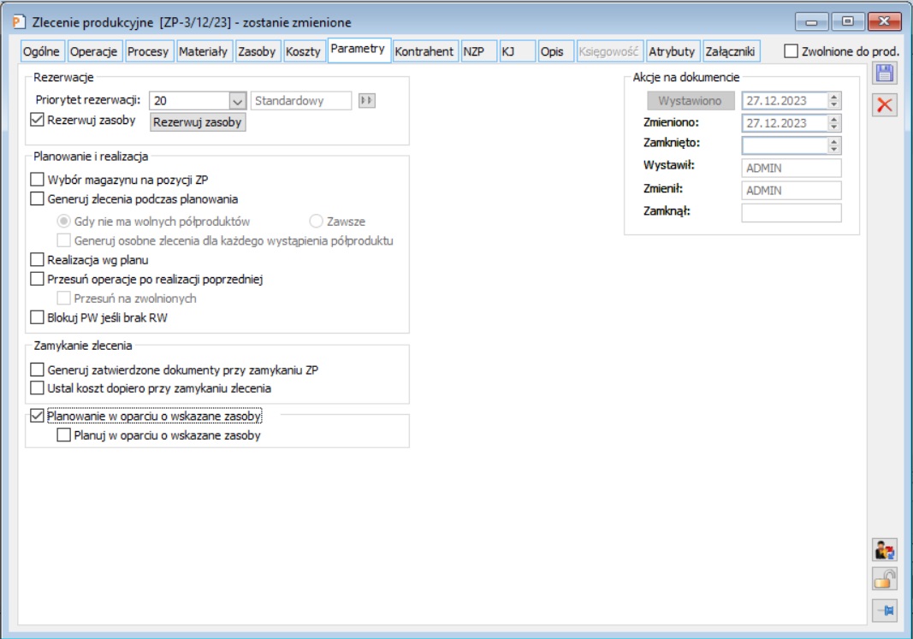Toggle Rezerwuj zasoby checkbox
Screen dimensions: 913x639
click(x=37, y=120)
